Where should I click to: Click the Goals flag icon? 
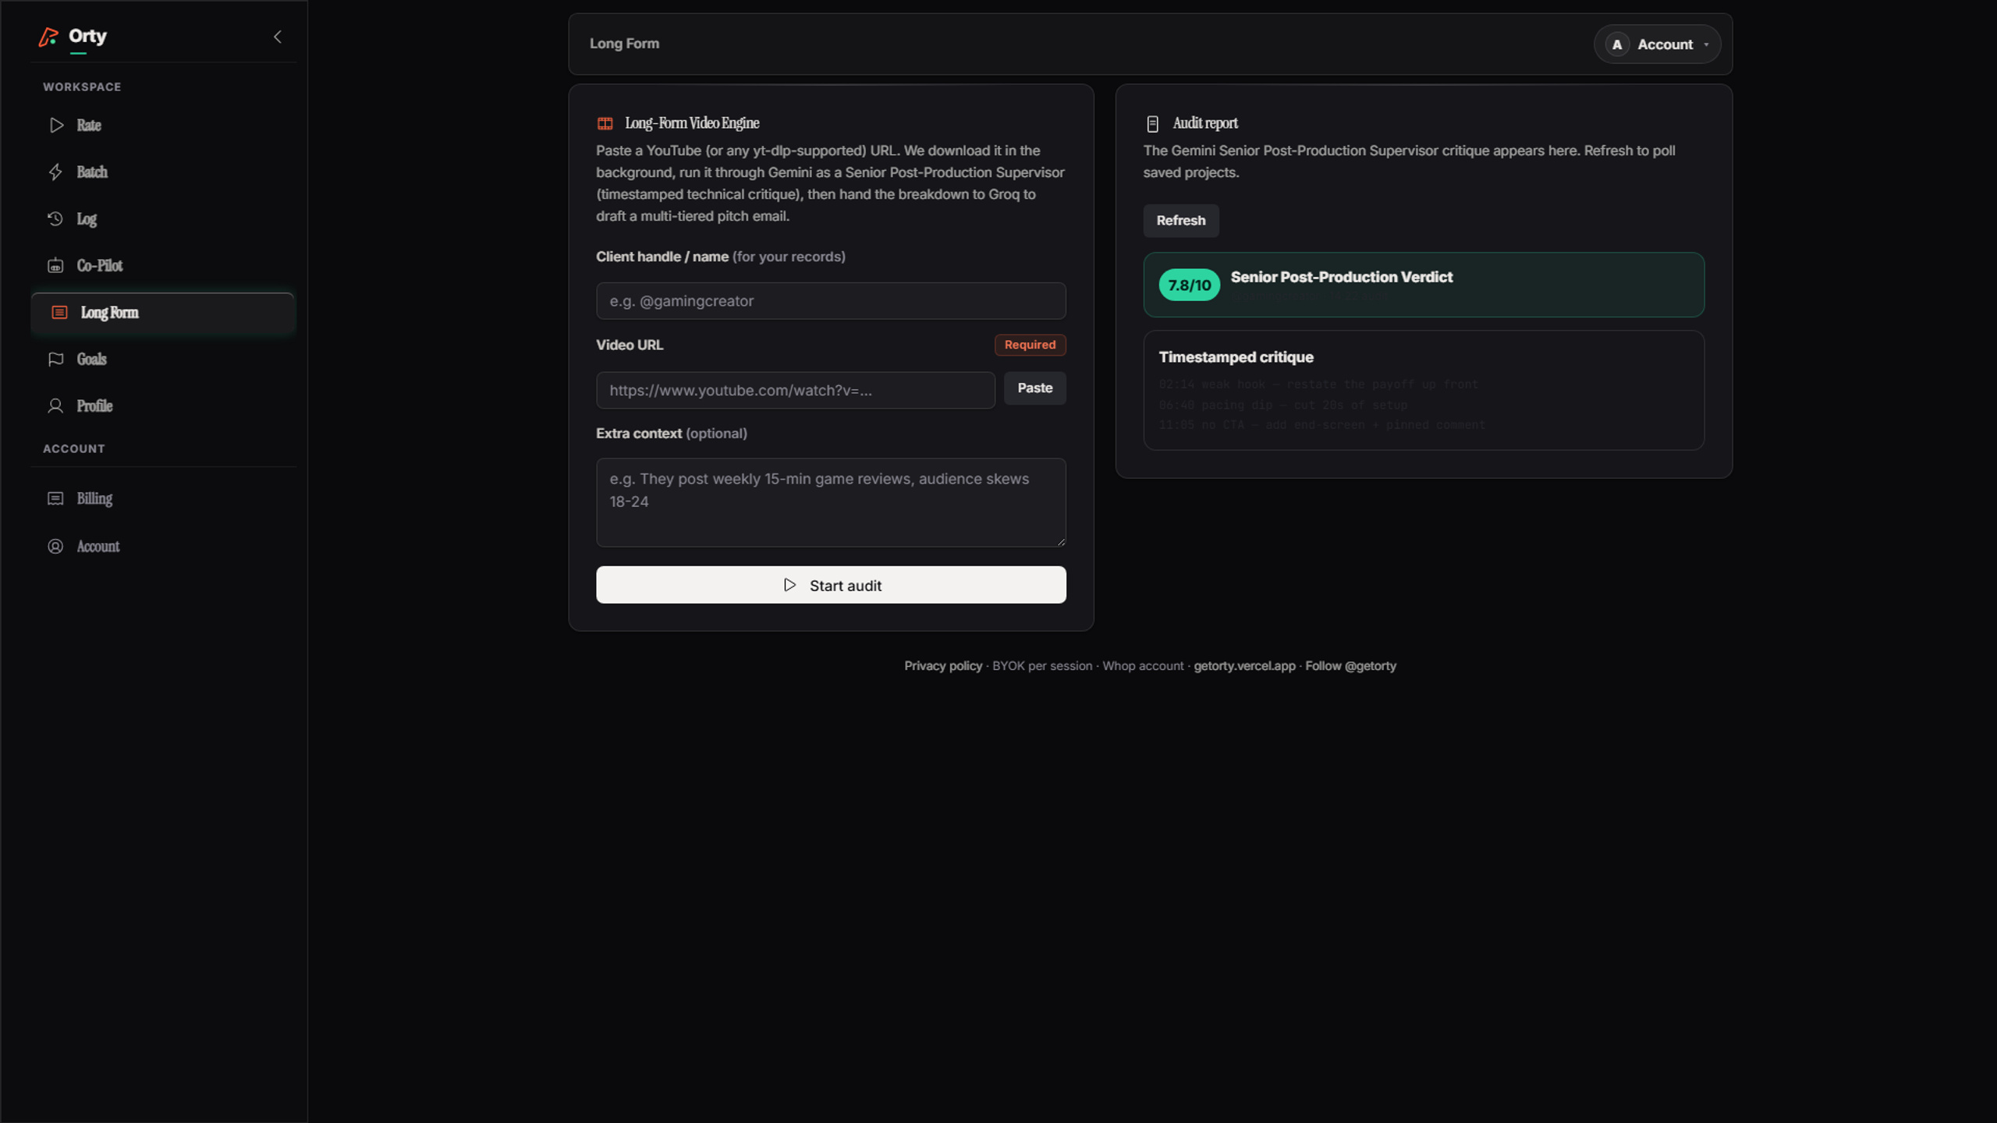coord(55,360)
